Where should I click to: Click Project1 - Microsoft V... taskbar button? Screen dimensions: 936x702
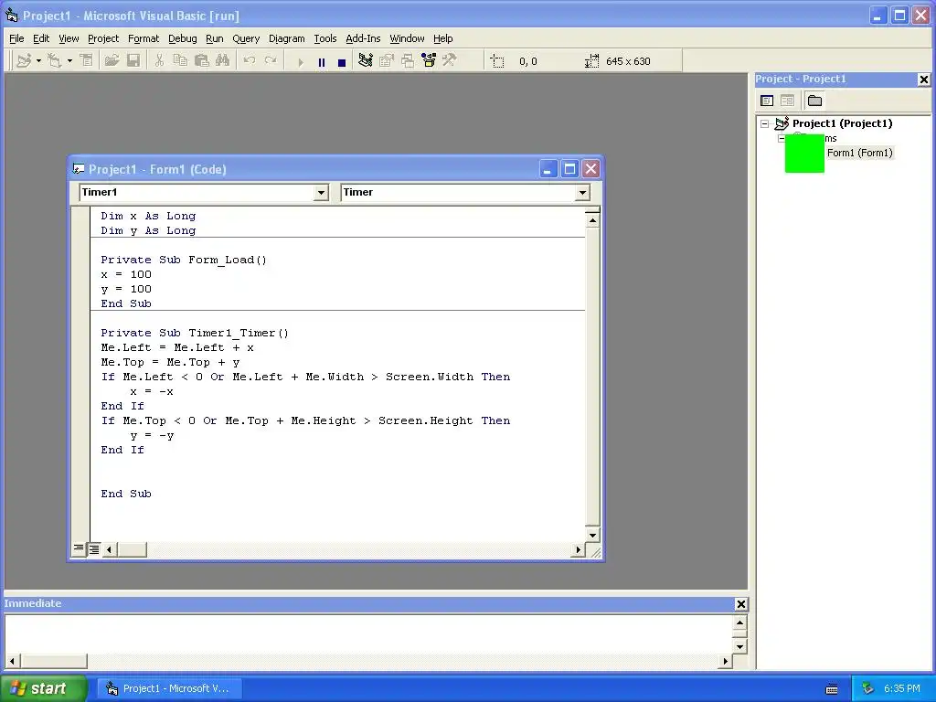tap(171, 688)
